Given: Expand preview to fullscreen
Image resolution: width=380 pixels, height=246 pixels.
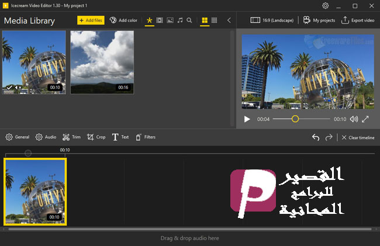Looking at the screenshot, I should point(365,119).
